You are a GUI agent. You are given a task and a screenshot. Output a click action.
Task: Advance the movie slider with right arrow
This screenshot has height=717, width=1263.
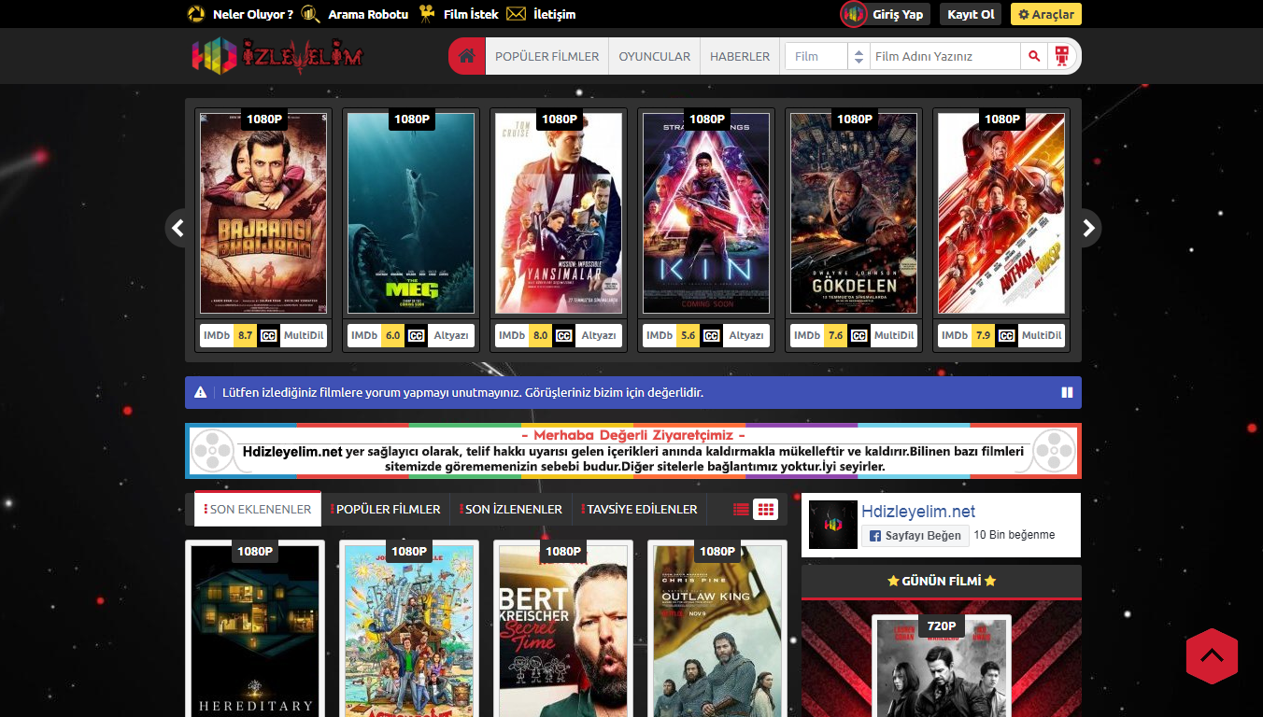[1088, 228]
